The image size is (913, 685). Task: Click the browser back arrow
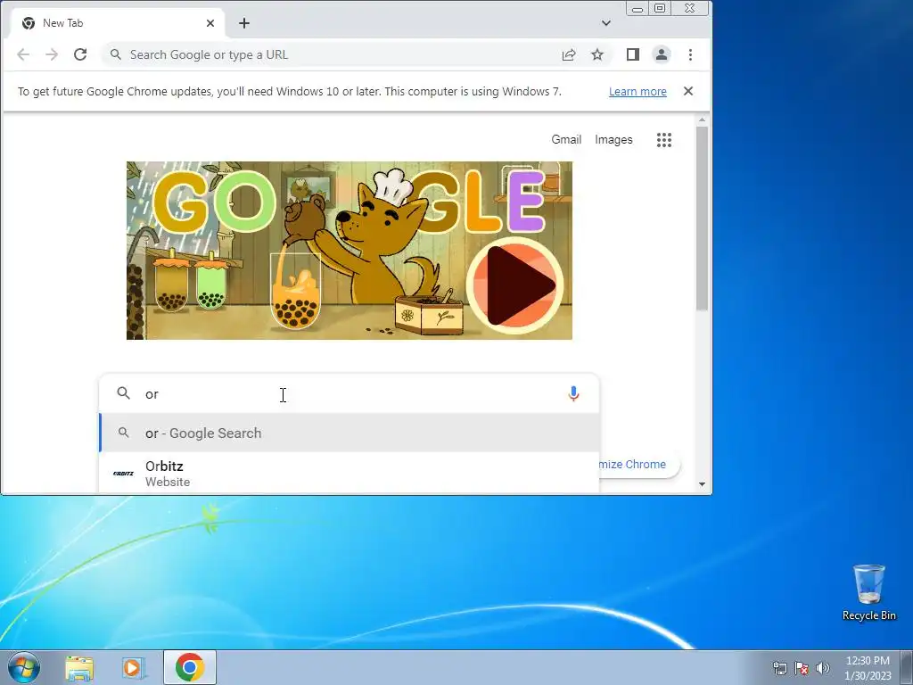23,54
